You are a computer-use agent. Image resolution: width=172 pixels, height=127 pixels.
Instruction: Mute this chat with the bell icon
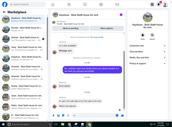point(143,35)
